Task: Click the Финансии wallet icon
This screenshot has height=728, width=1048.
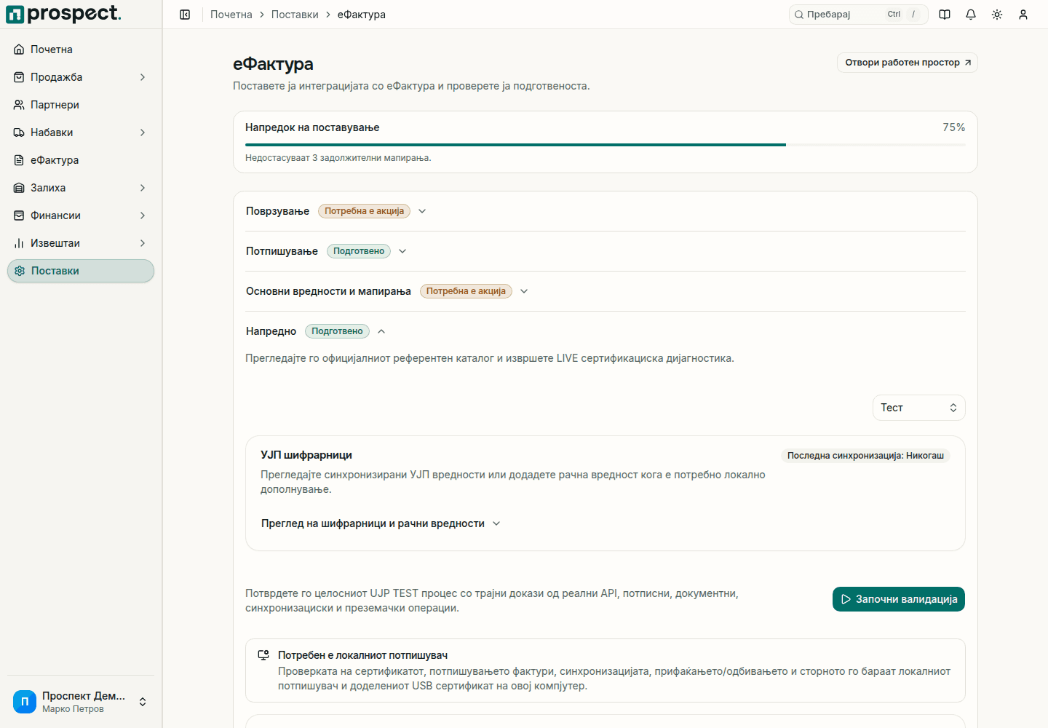Action: [x=19, y=215]
